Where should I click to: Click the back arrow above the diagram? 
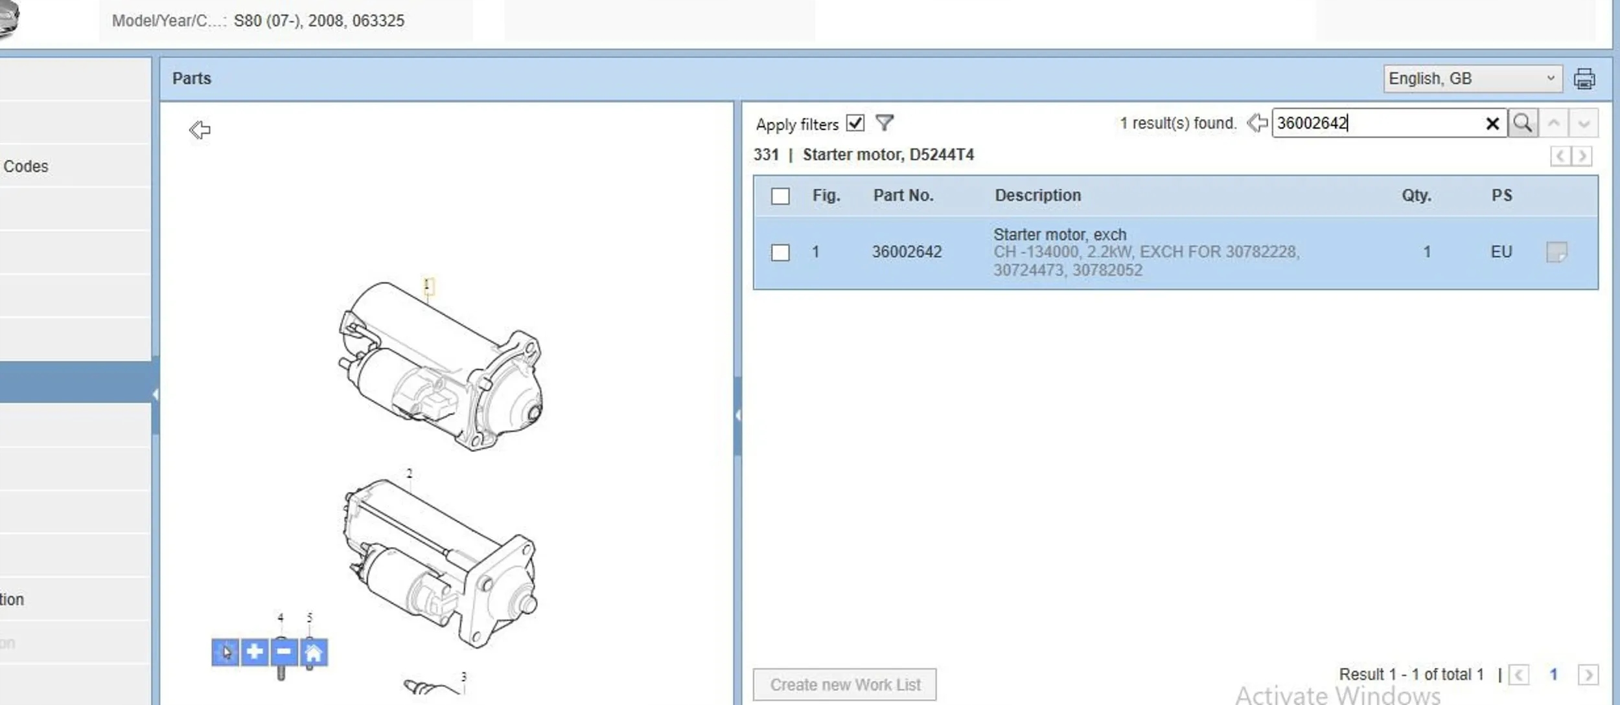tap(200, 129)
